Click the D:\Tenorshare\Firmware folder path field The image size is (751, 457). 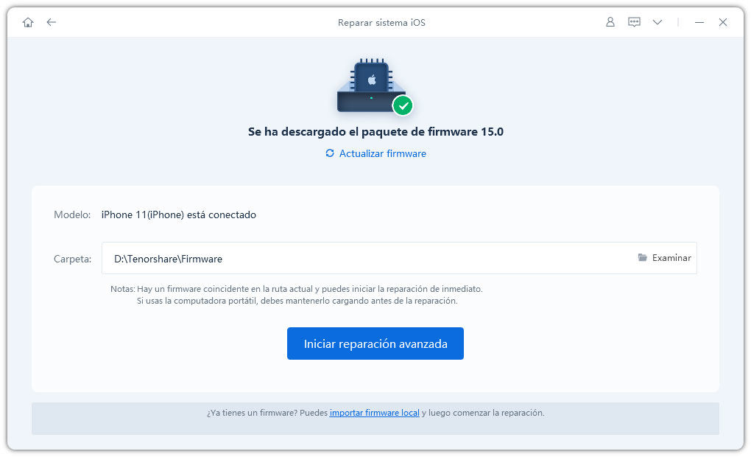point(399,258)
